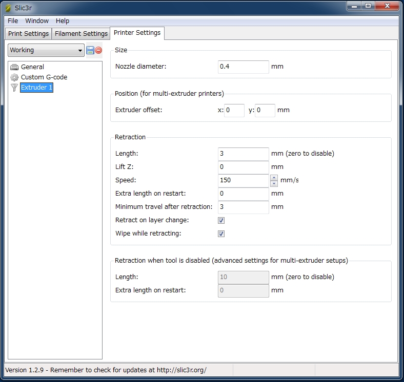Open the File menu
This screenshot has width=404, height=382.
coord(13,21)
